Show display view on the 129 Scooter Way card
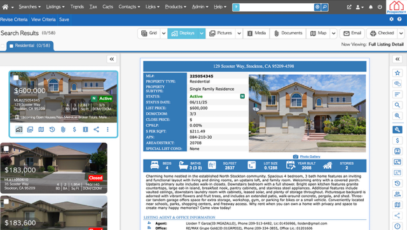This screenshot has width=407, height=230. click(19, 129)
